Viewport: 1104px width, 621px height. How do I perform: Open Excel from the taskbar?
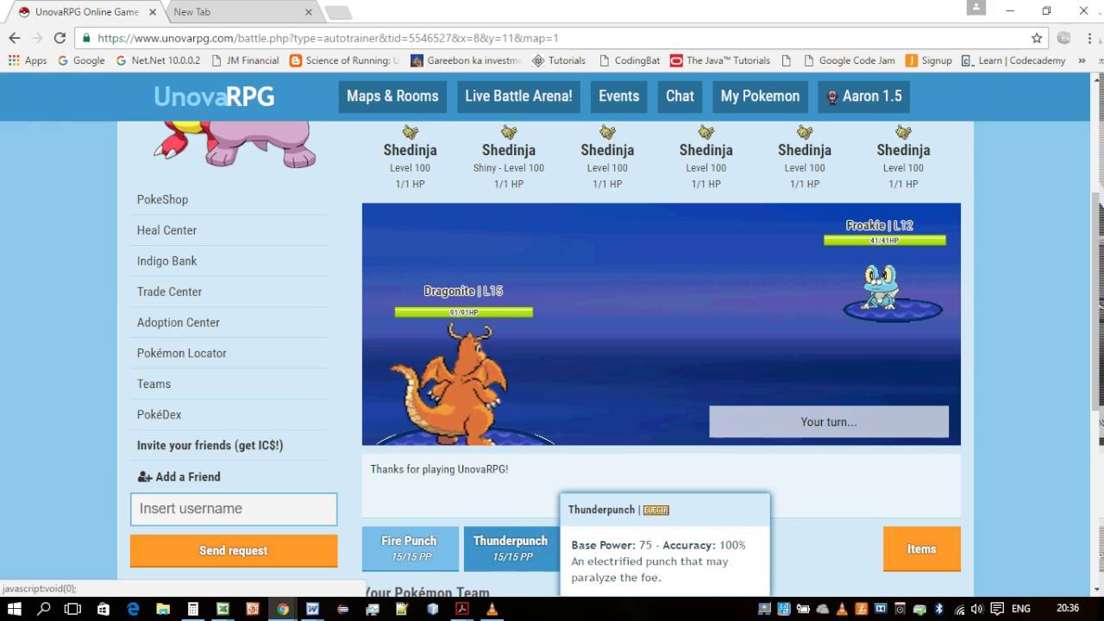223,609
